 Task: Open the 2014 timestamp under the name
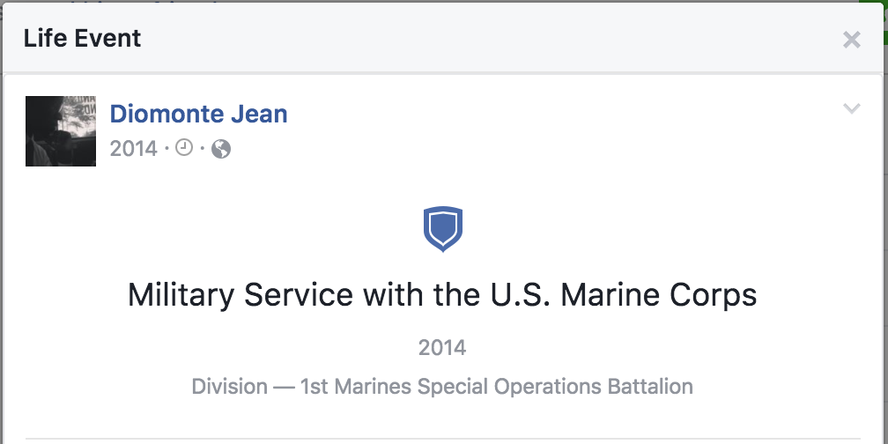[133, 149]
